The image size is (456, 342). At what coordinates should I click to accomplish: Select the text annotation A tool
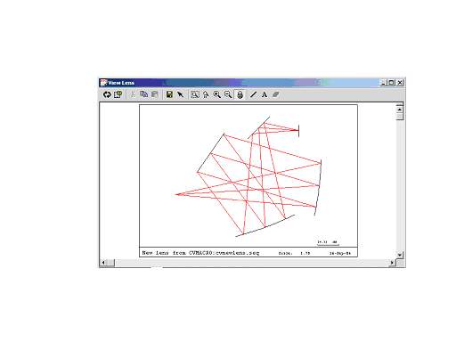265,94
